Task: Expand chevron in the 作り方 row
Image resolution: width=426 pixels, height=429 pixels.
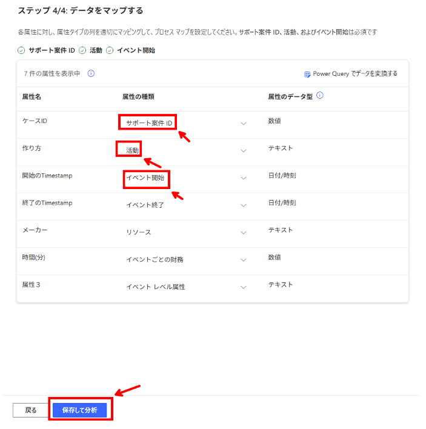Action: click(x=243, y=151)
